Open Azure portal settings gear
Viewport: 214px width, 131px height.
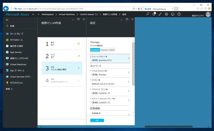pos(166,14)
